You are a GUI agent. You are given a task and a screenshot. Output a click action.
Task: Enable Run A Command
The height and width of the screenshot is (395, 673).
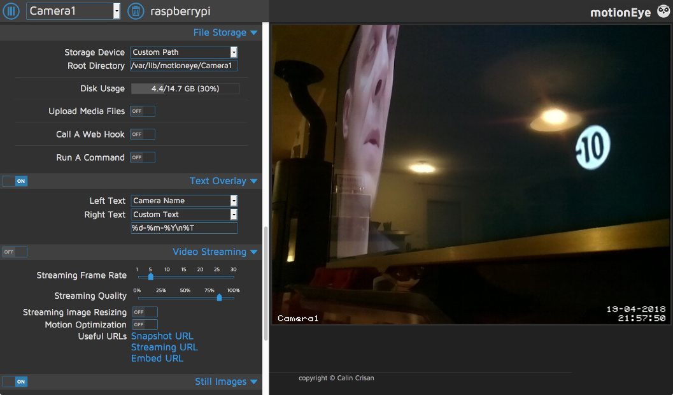click(142, 157)
